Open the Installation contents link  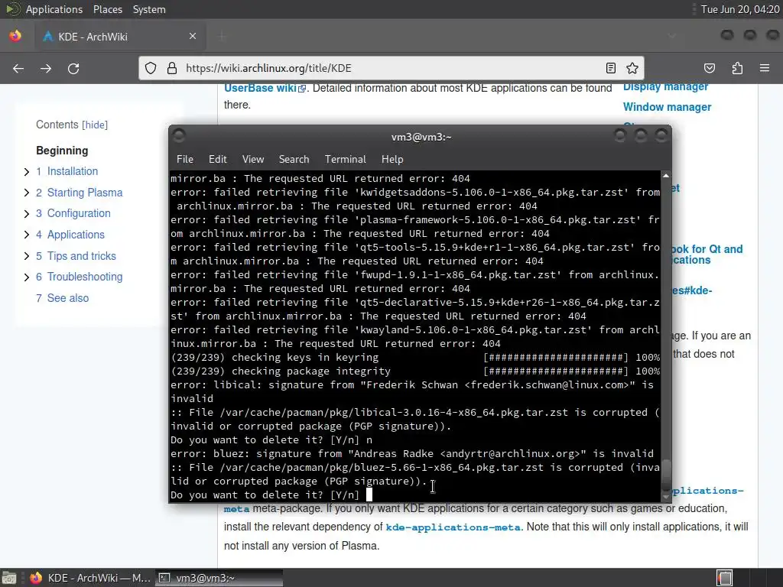tap(67, 171)
